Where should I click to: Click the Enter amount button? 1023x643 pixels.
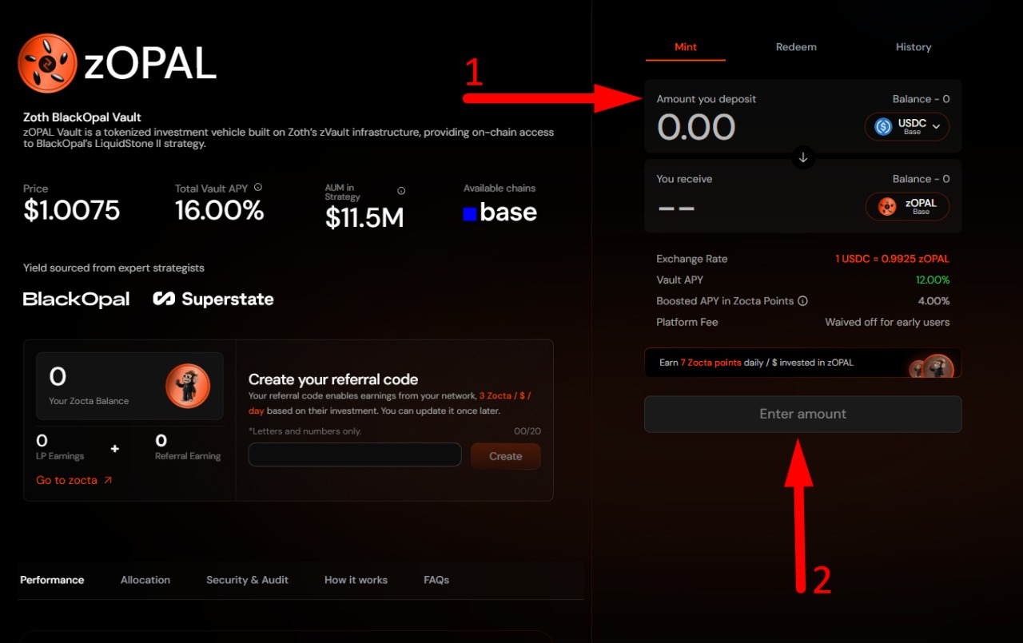coord(803,414)
